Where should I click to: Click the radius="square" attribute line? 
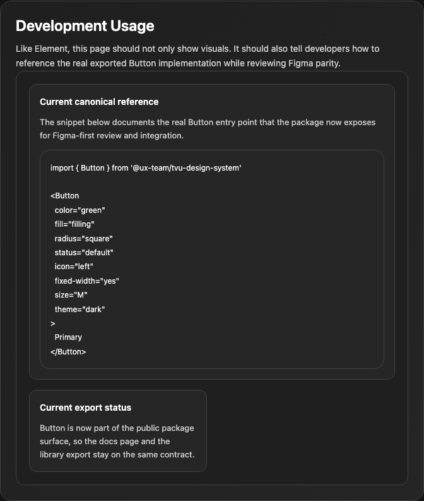pos(83,239)
